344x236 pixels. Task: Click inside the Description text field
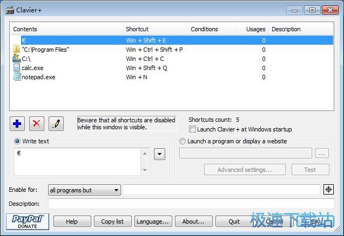184,204
